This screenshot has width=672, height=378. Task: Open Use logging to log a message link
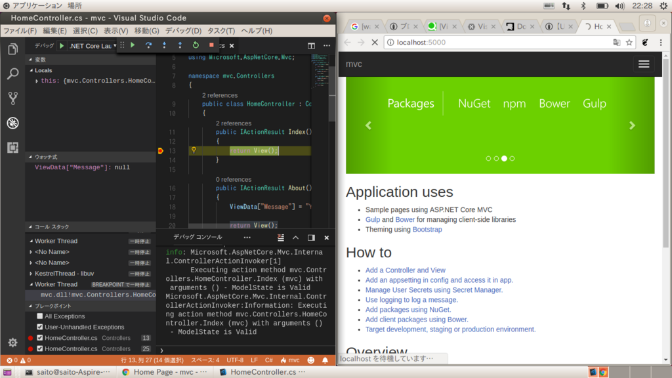[411, 299]
